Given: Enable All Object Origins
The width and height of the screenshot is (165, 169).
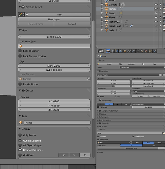Looking at the screenshot, I should click(x=20, y=145).
